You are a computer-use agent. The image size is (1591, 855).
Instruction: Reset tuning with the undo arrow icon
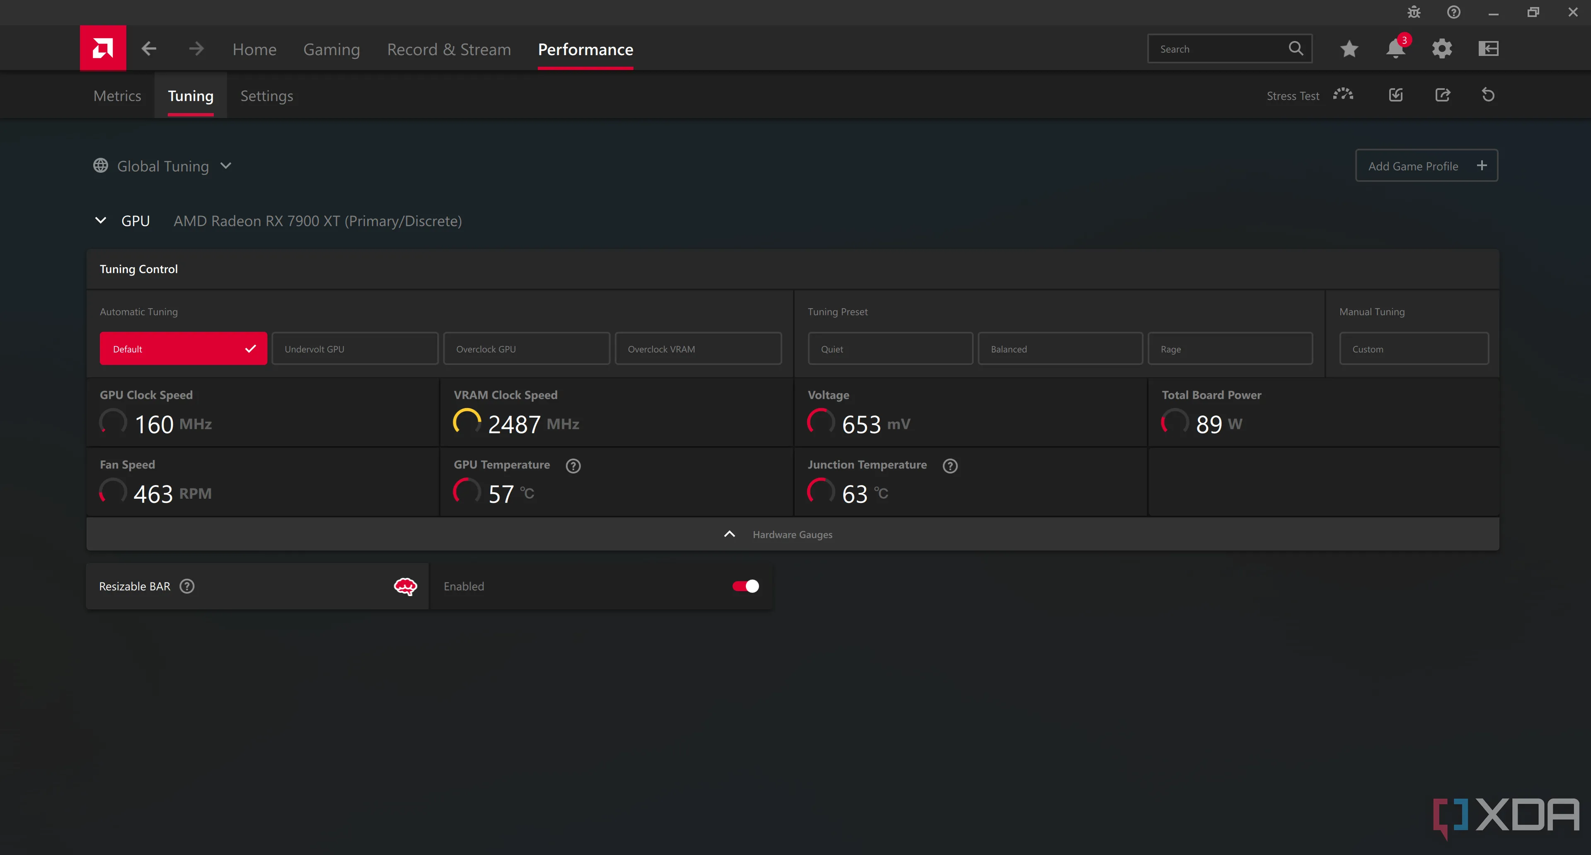coord(1488,95)
